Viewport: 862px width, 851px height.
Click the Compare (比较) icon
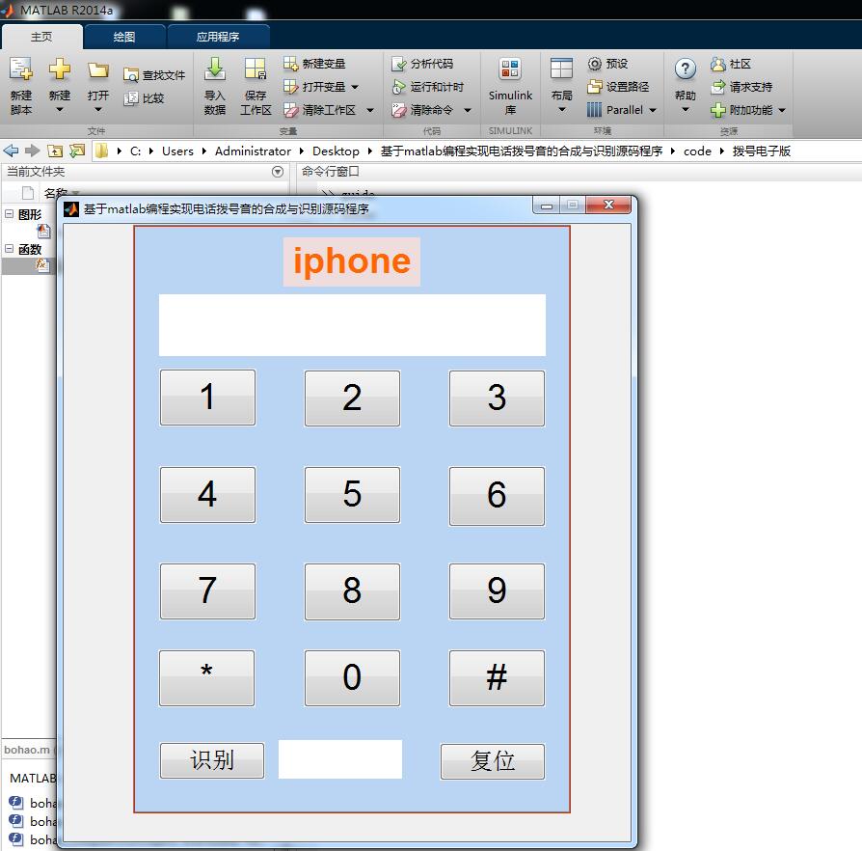click(x=131, y=98)
